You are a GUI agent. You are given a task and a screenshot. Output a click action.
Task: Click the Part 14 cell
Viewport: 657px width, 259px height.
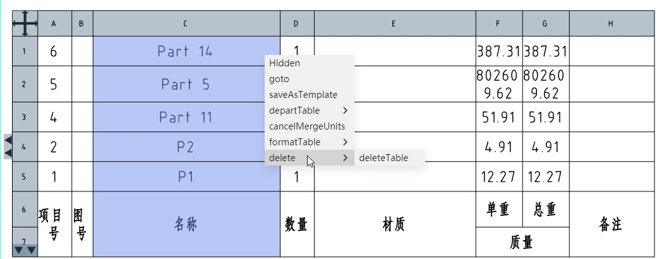(186, 51)
